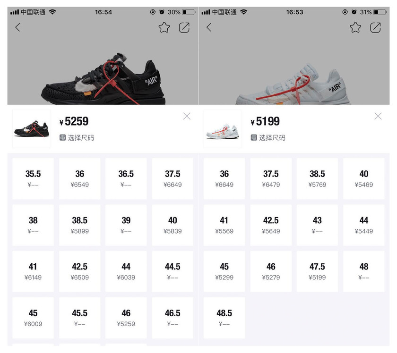Open white shoe thumbnail preview

(223, 129)
